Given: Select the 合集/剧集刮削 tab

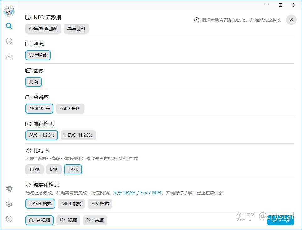Looking at the screenshot, I should tap(43, 28).
